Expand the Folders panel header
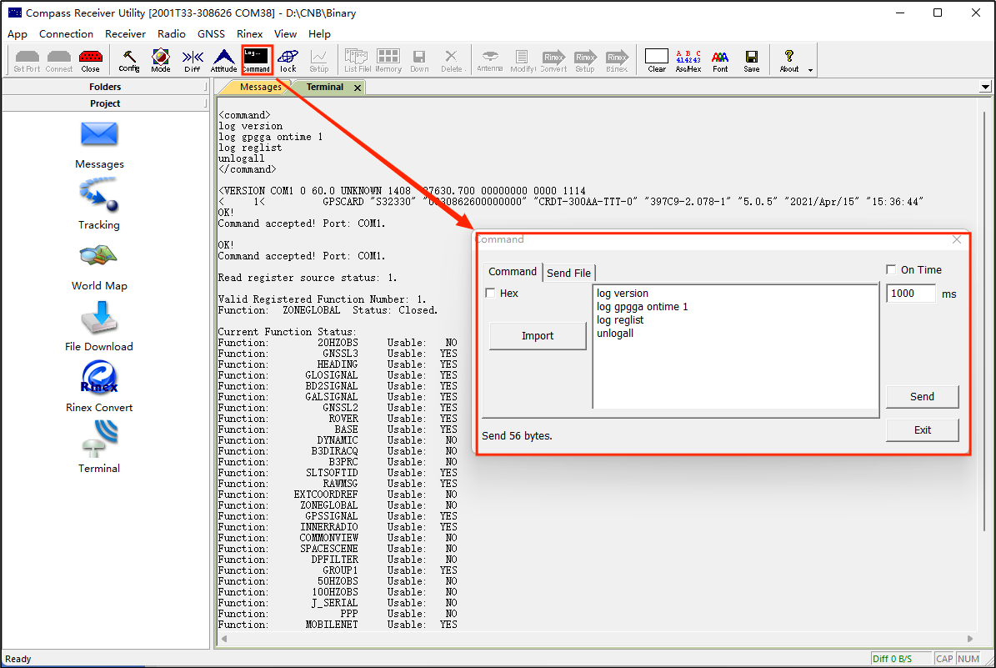Viewport: 996px width, 668px height. [x=105, y=87]
